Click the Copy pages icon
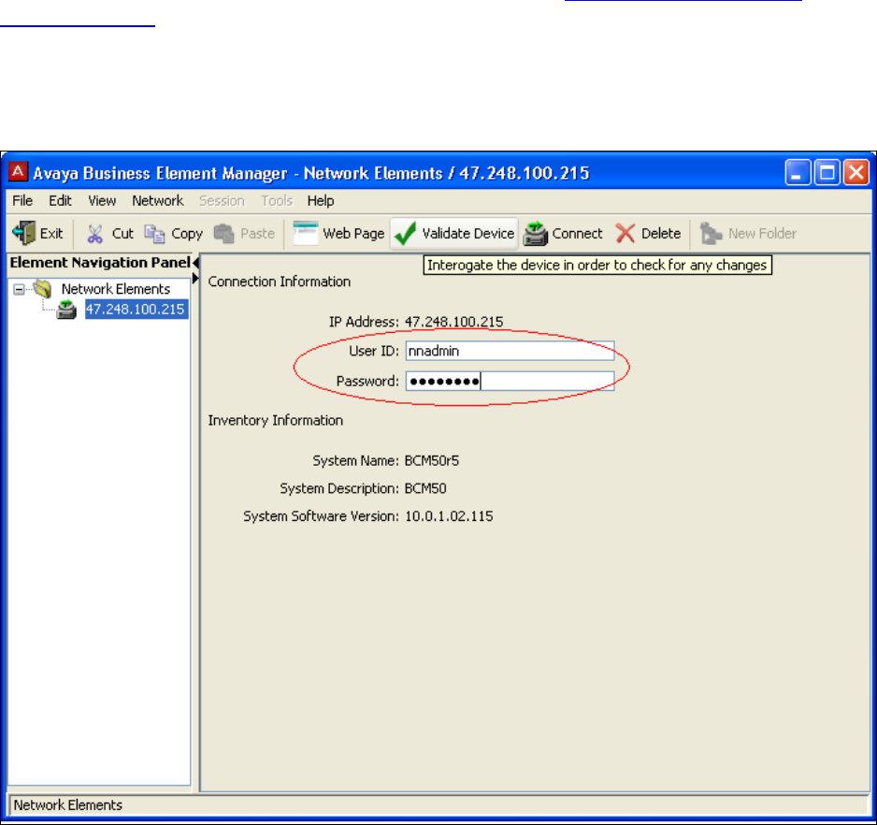 coord(154,234)
